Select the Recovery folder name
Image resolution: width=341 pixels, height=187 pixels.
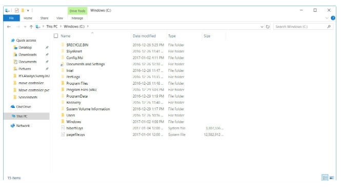point(73,102)
